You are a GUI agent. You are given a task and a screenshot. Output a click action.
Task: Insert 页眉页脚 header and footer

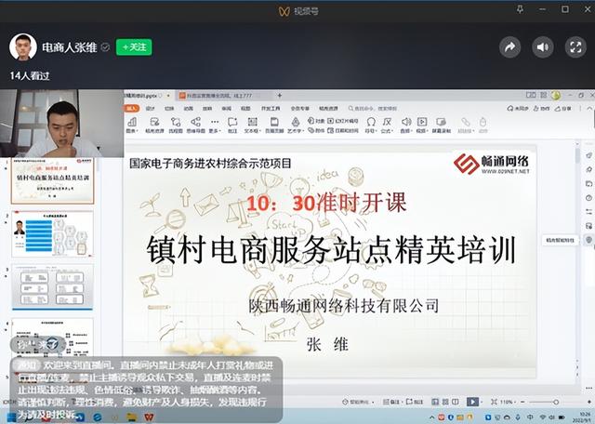point(274,126)
